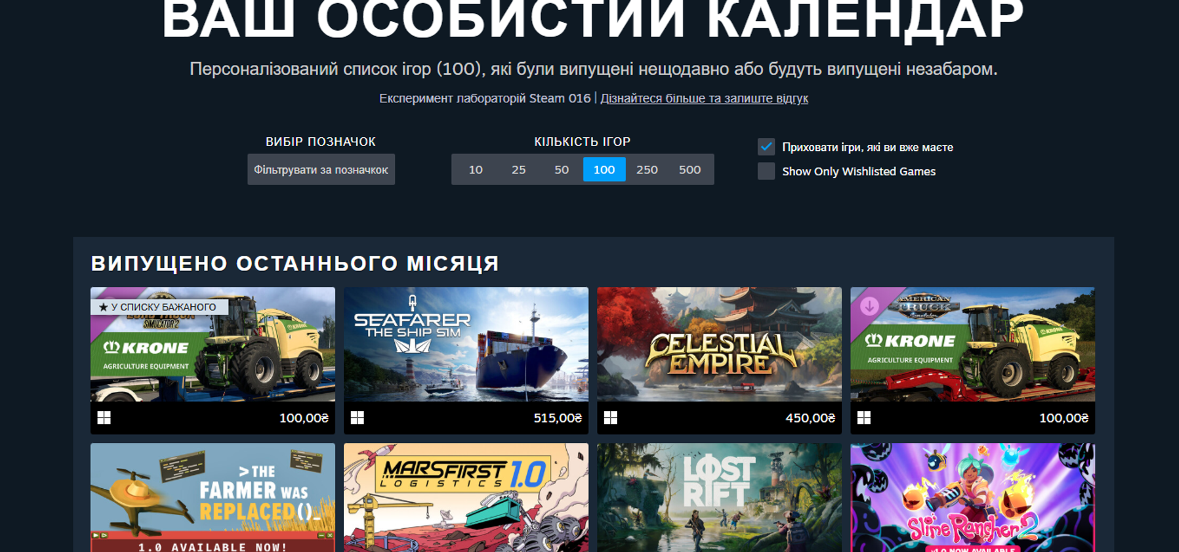Open Lost Rift game thumbnail
The height and width of the screenshot is (552, 1179).
[720, 497]
